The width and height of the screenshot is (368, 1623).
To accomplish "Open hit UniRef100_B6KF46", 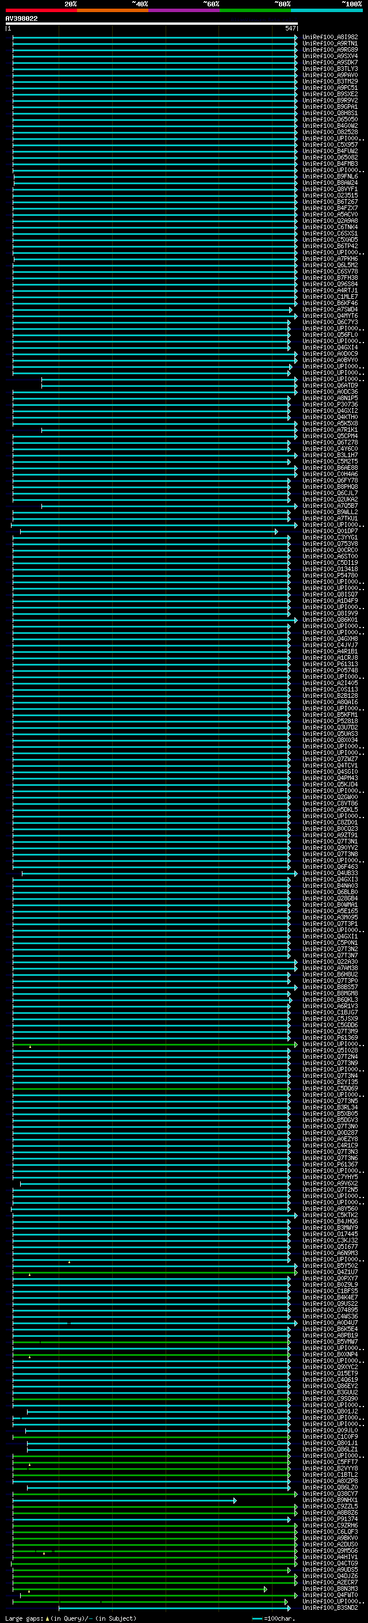I will pyautogui.click(x=330, y=303).
